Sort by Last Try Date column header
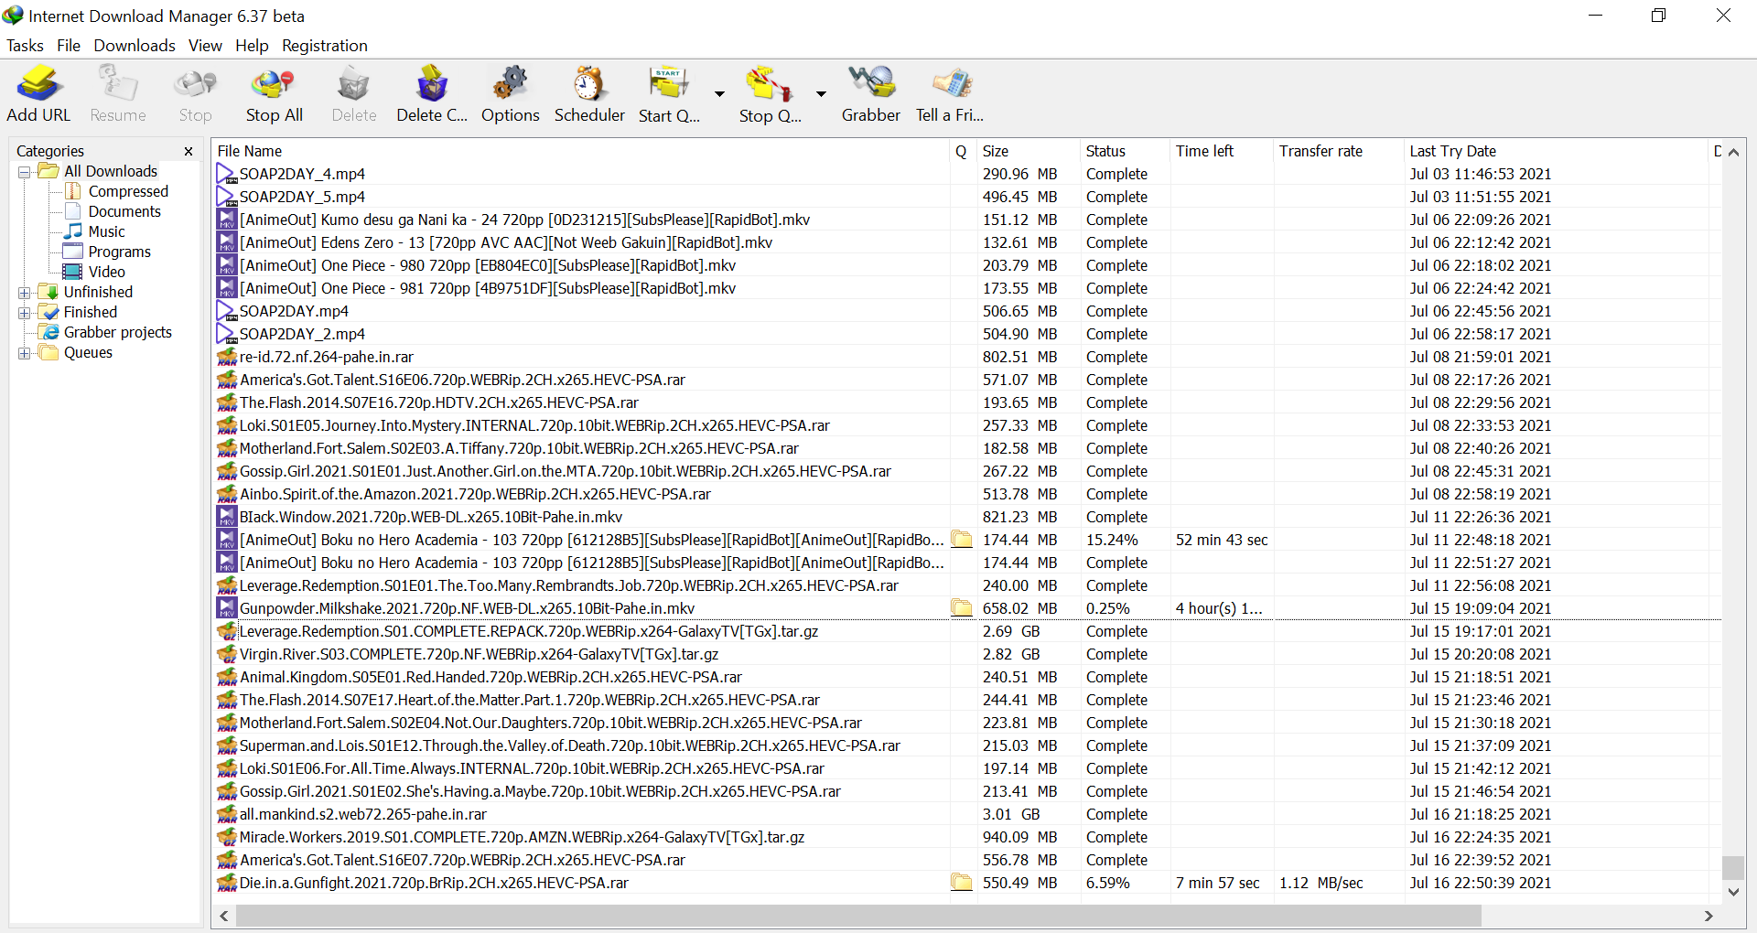Image resolution: width=1757 pixels, height=933 pixels. (1557, 151)
